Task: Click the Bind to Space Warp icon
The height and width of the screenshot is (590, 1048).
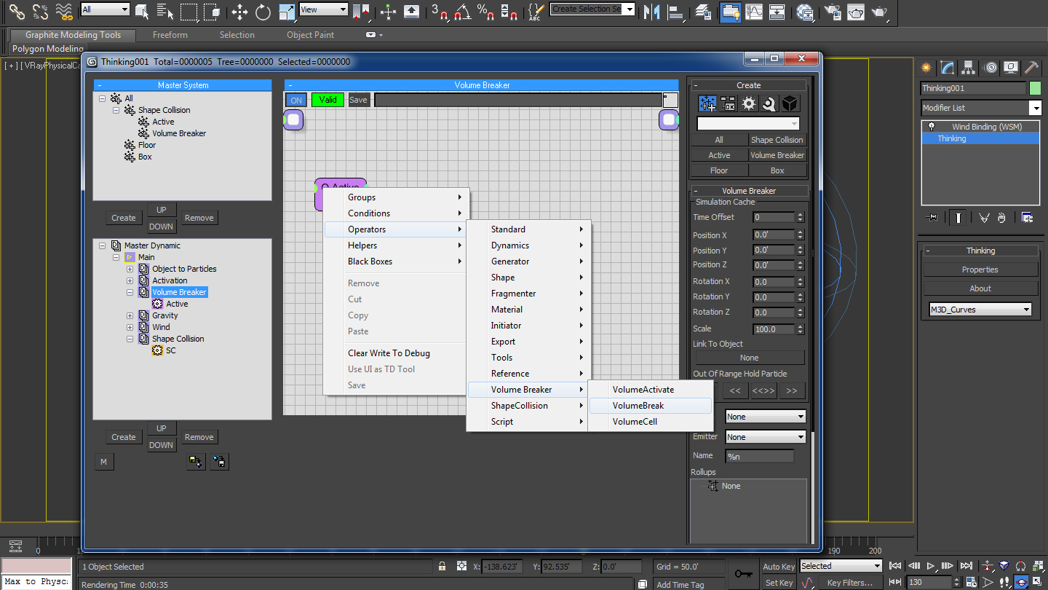Action: [65, 11]
